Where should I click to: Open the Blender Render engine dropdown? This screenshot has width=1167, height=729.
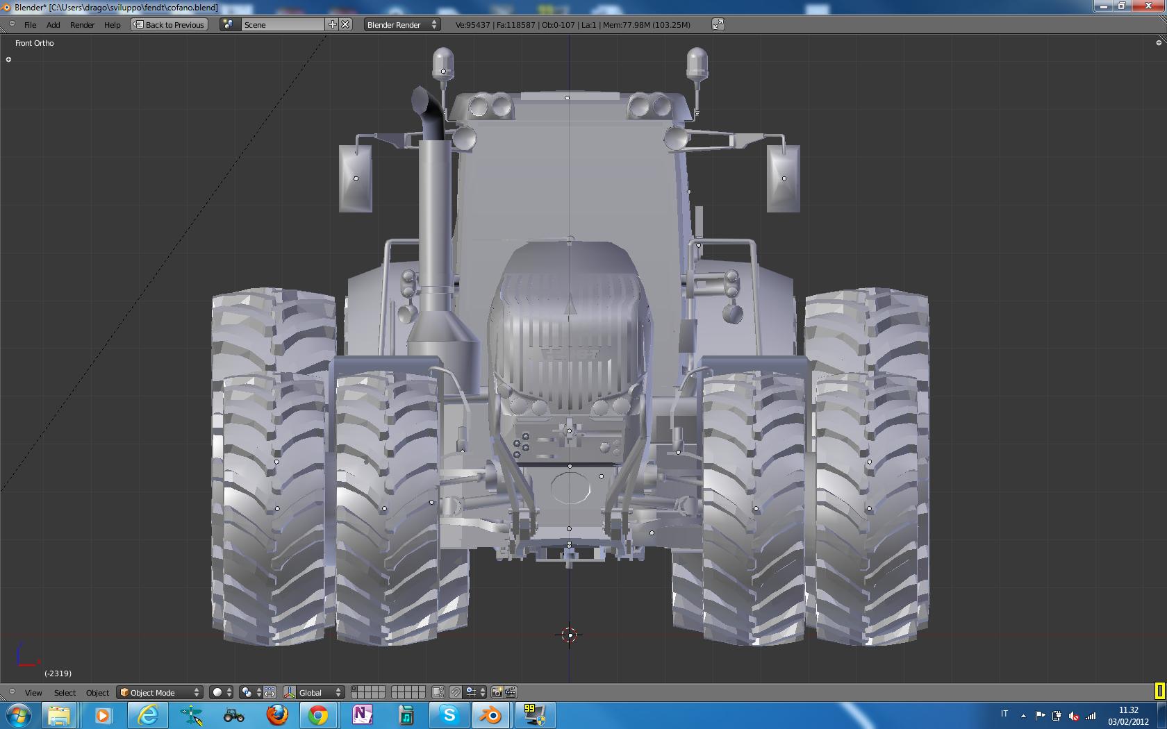[x=402, y=24]
